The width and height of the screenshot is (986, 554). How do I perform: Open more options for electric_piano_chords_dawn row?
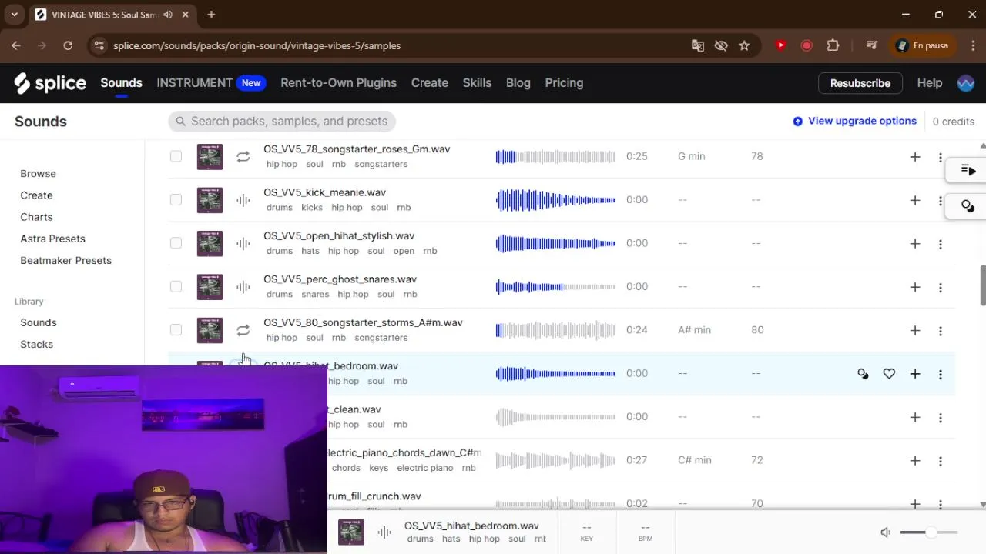point(941,461)
